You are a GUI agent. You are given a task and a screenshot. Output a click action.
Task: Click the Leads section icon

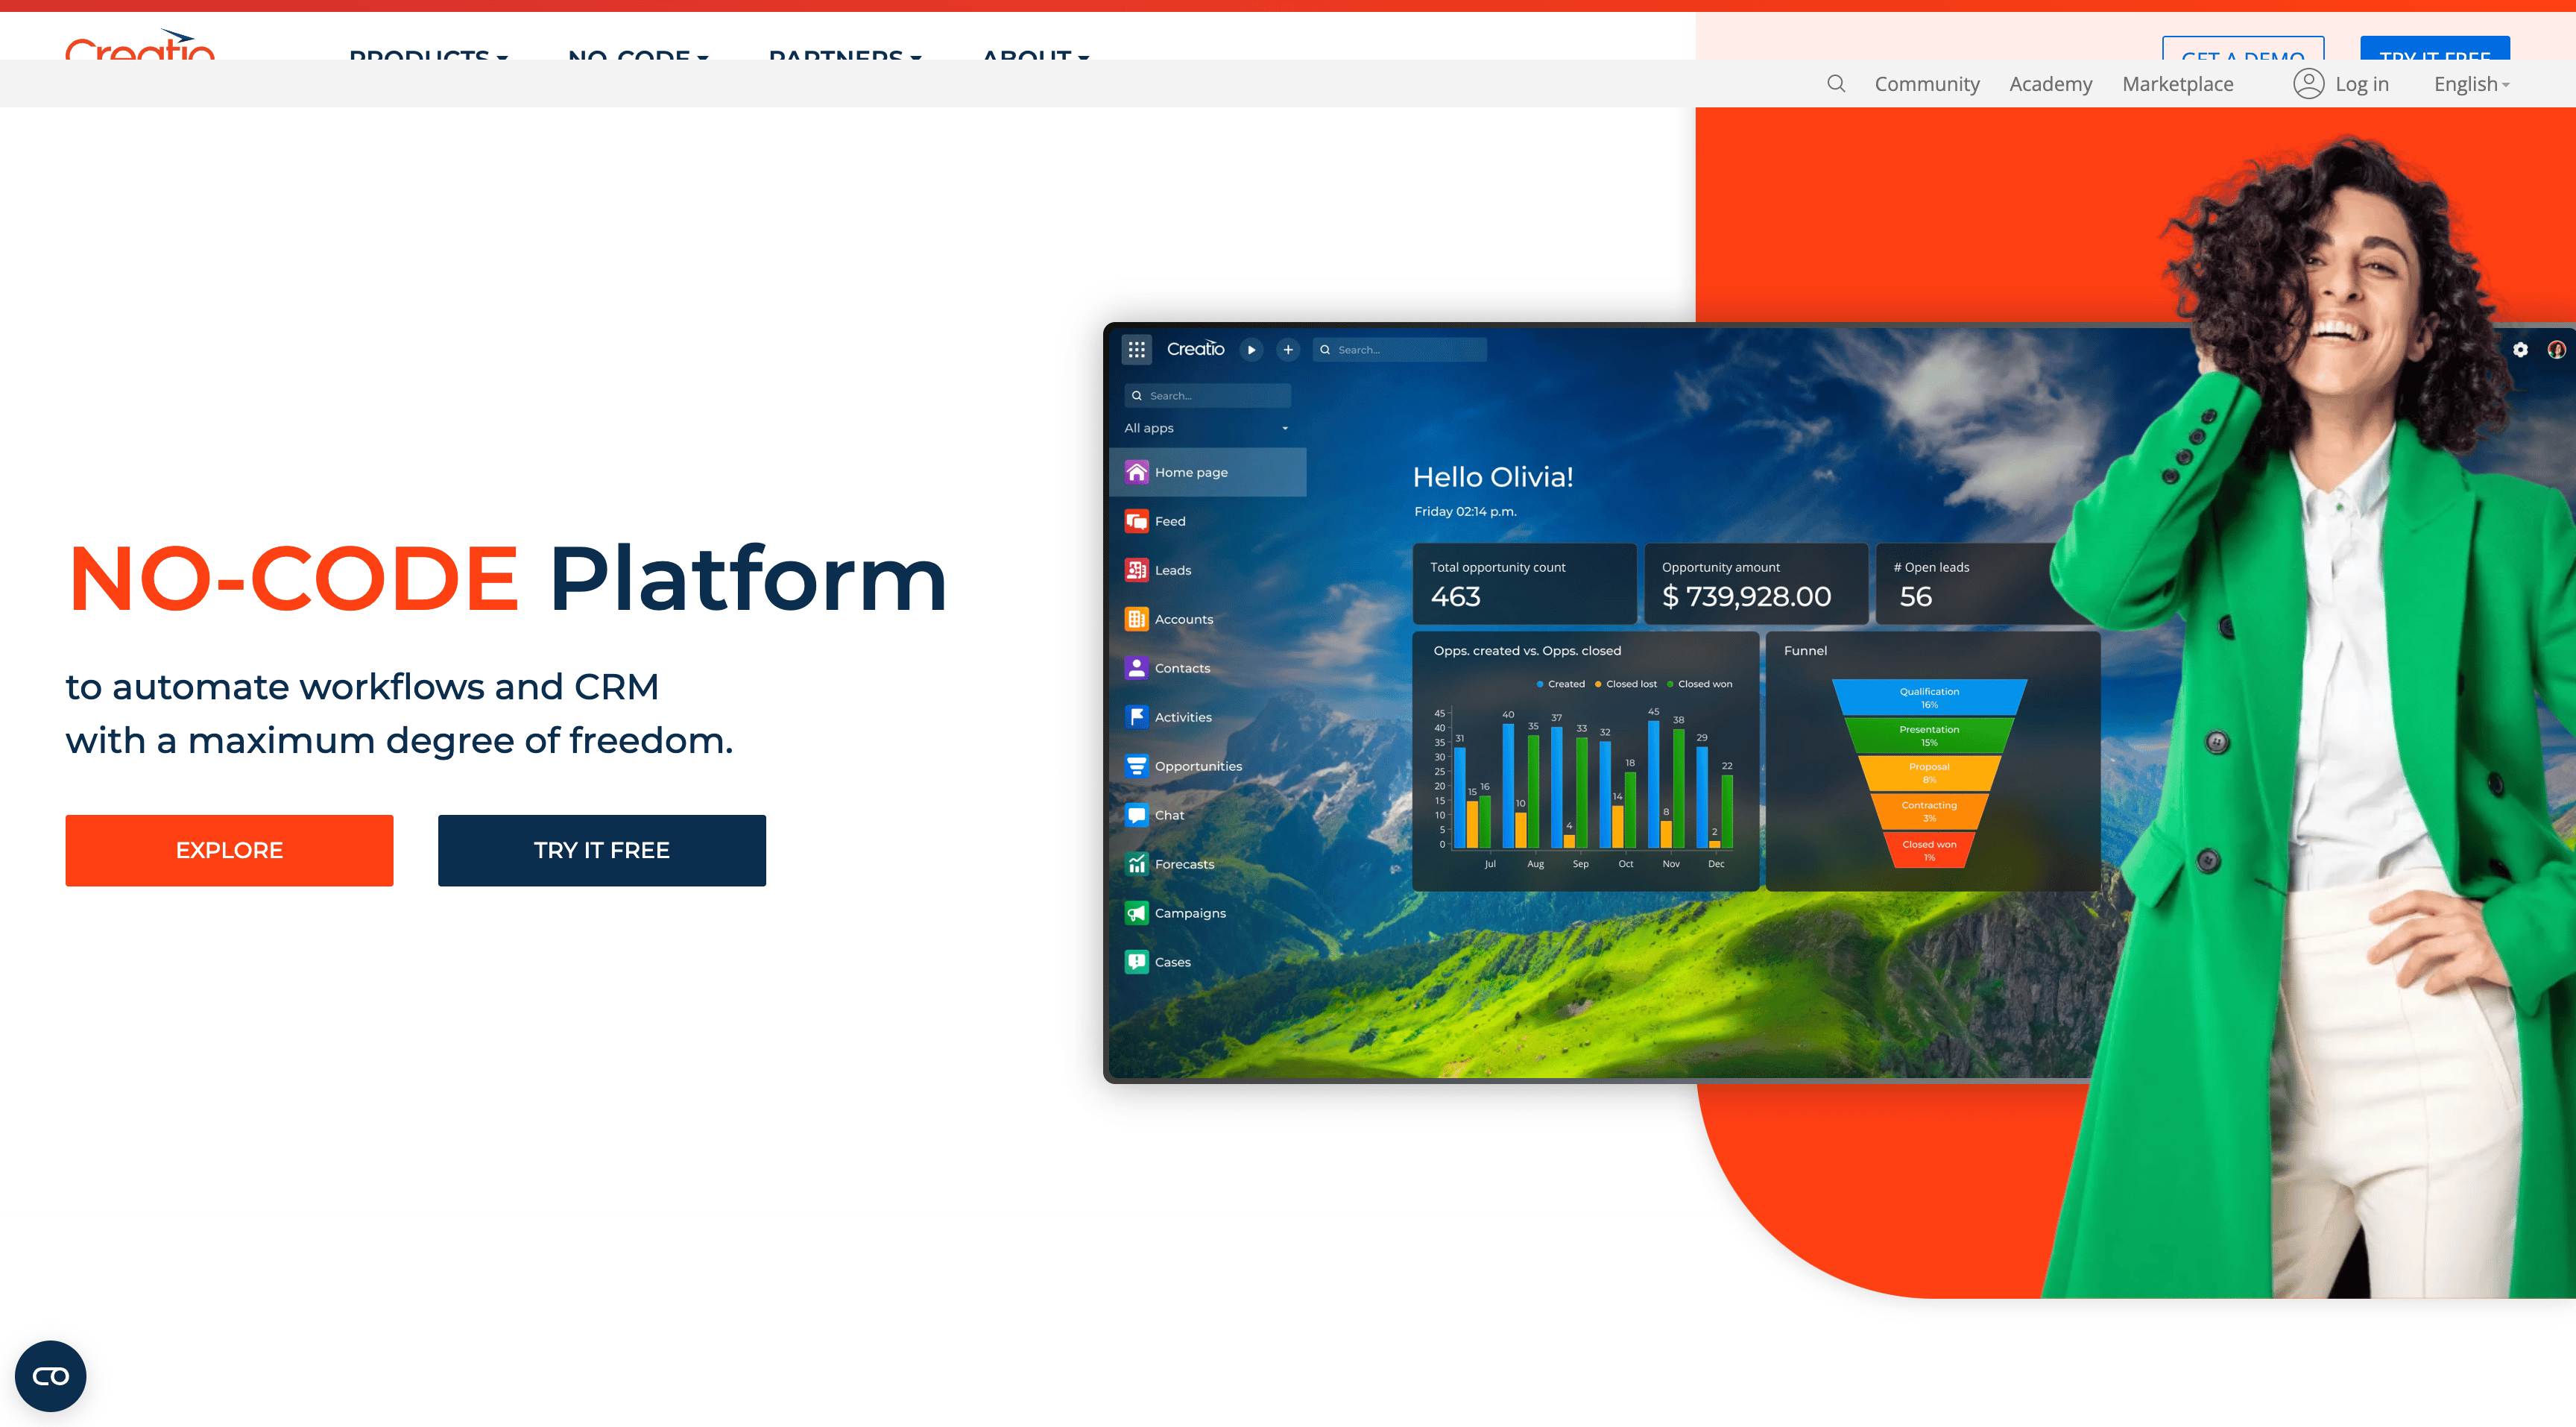click(x=1137, y=570)
